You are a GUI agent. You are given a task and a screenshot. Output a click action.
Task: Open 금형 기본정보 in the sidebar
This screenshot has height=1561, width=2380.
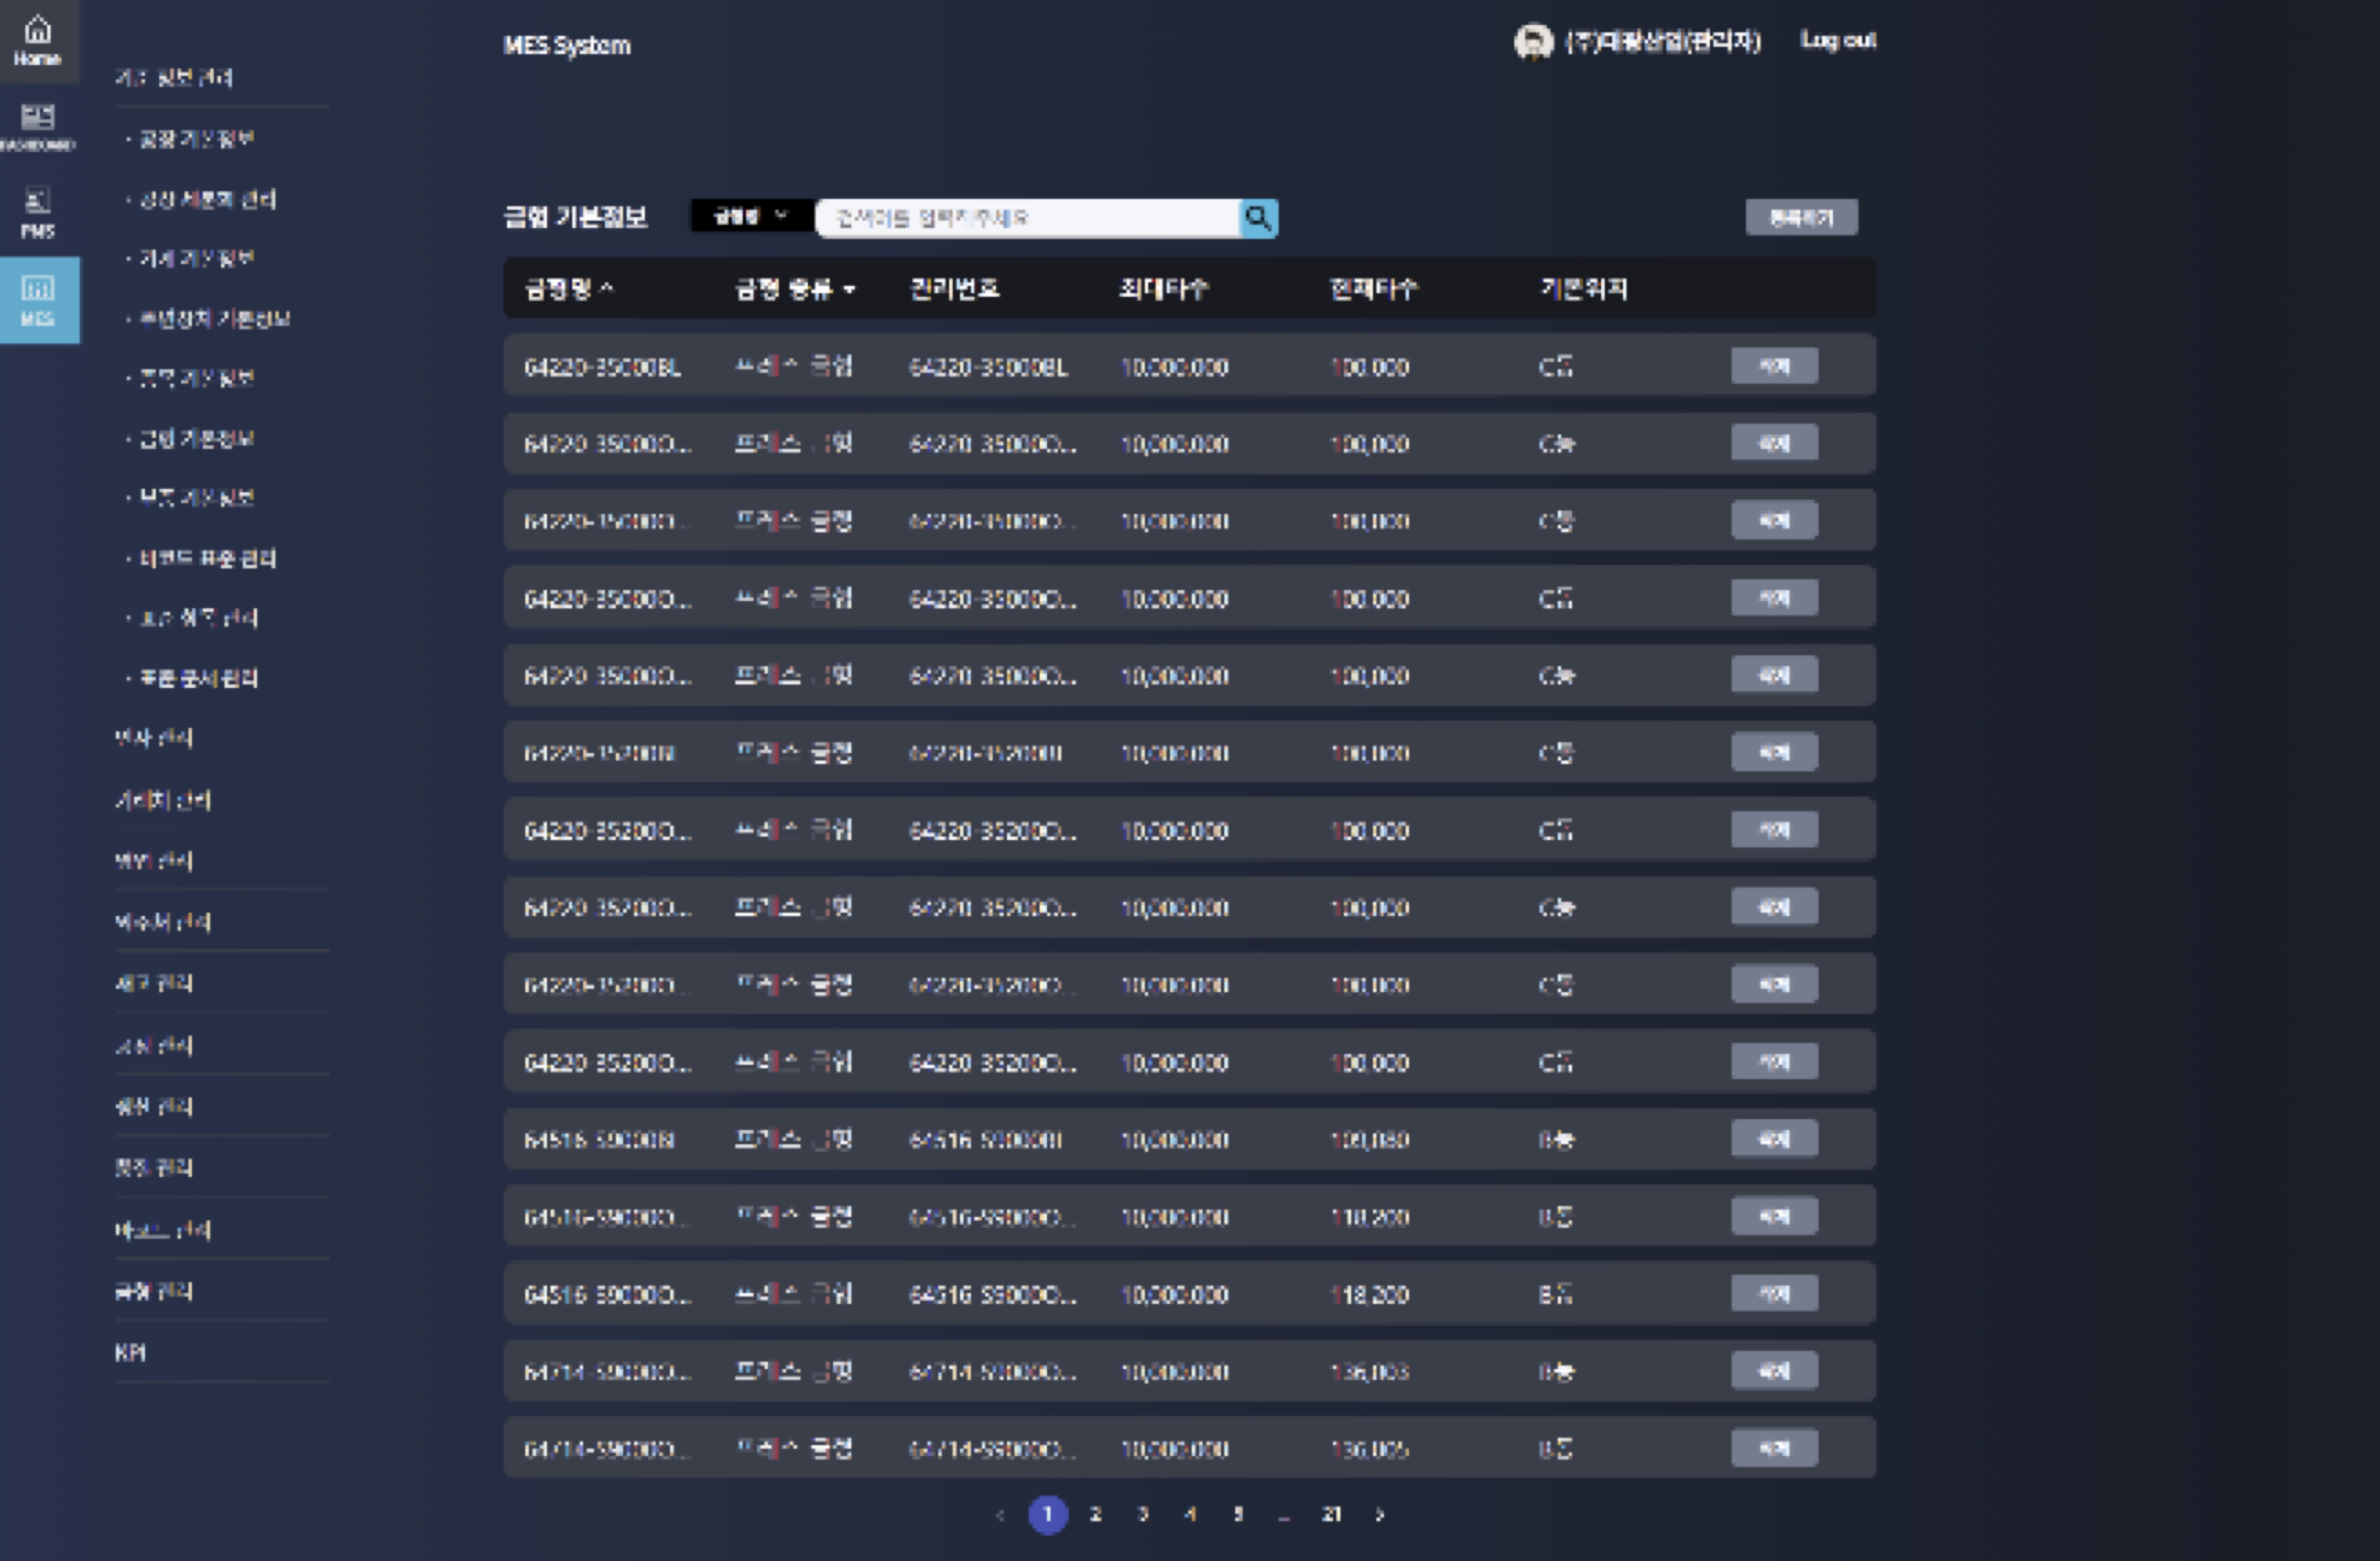pos(196,438)
